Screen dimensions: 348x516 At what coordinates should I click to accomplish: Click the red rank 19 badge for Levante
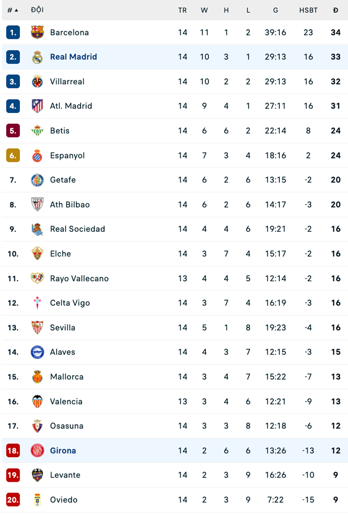pos(13,475)
